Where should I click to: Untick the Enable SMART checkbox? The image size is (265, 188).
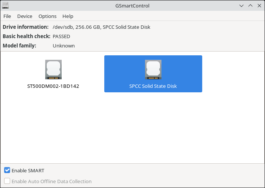[7, 170]
